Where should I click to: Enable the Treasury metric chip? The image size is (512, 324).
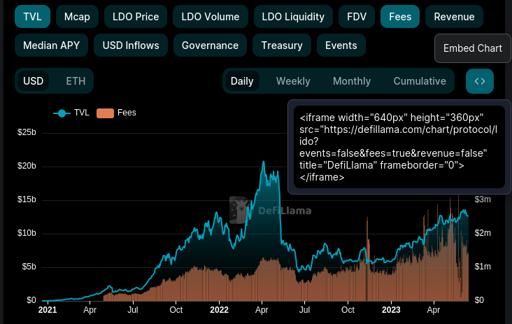pyautogui.click(x=282, y=45)
